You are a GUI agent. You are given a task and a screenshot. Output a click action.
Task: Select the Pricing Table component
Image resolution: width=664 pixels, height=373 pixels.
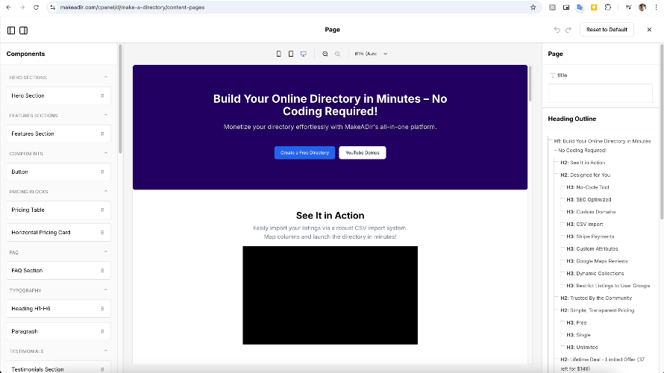[x=59, y=210]
